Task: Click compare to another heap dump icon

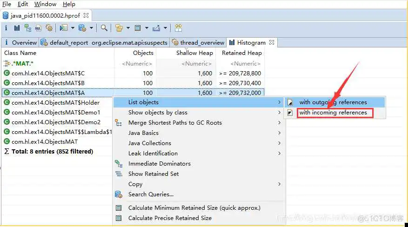Action: 179,27
